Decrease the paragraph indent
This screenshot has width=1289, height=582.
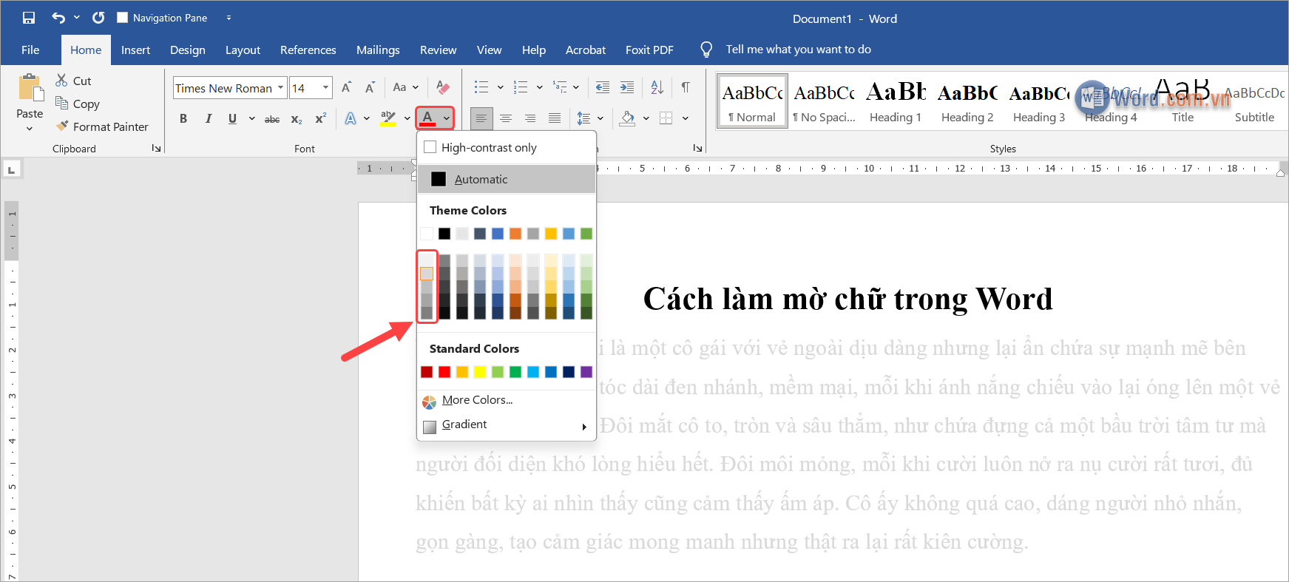click(x=603, y=87)
